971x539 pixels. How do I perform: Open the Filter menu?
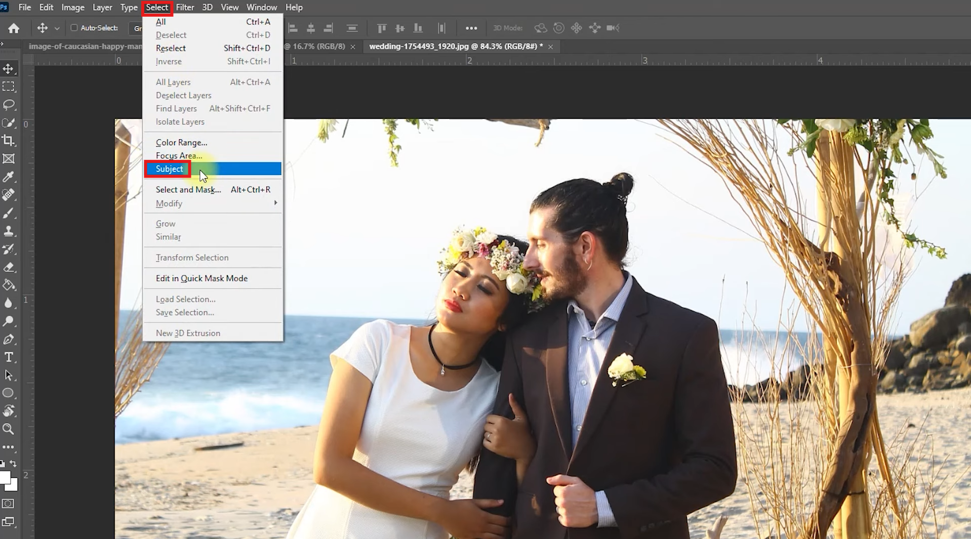click(x=185, y=7)
